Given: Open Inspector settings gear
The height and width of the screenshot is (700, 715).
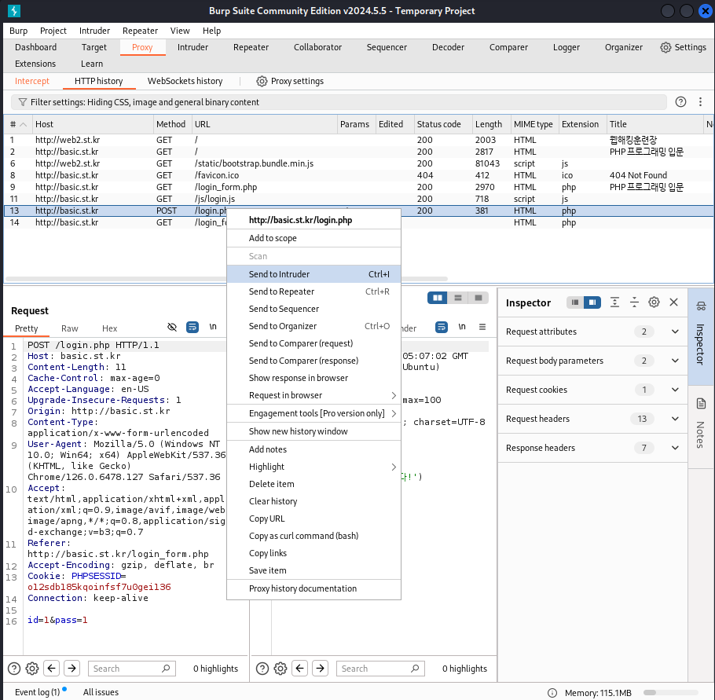Looking at the screenshot, I should coord(654,302).
